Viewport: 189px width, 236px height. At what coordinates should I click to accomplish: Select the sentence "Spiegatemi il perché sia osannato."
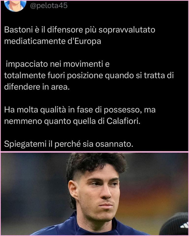(69, 144)
